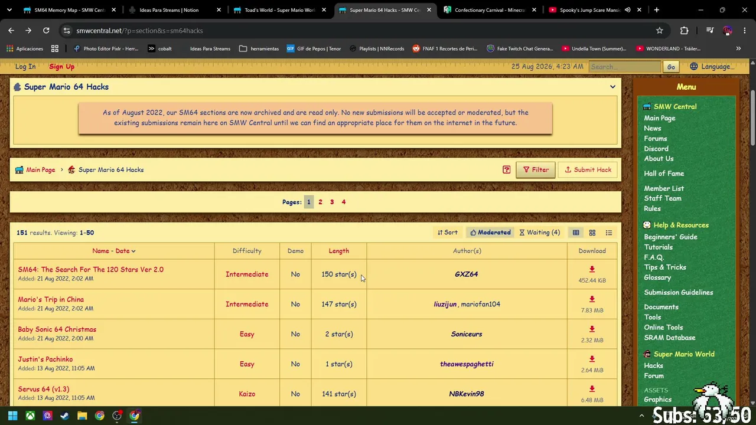Go back to the previous page in Chrome
Screen dimensions: 756x425
(11, 31)
